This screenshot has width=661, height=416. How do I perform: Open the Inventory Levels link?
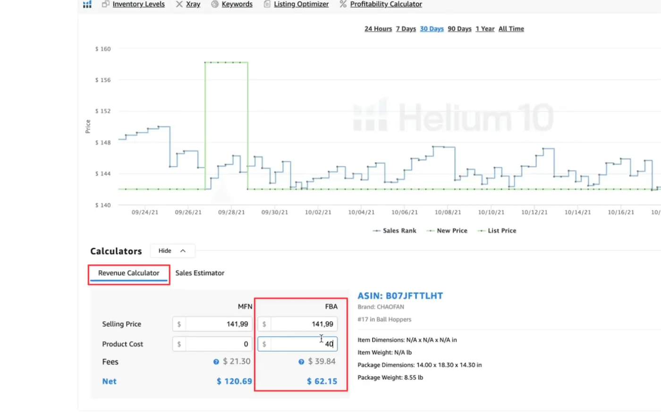coord(139,4)
